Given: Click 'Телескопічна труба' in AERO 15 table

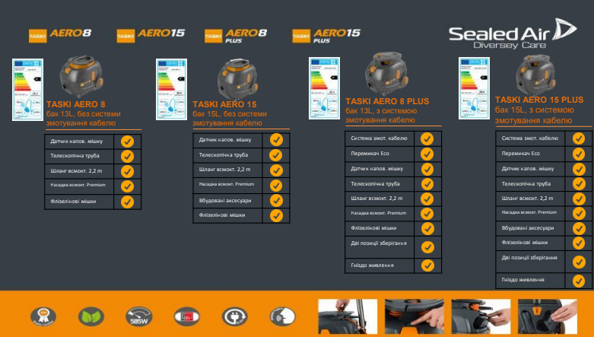Looking at the screenshot, I should [224, 155].
